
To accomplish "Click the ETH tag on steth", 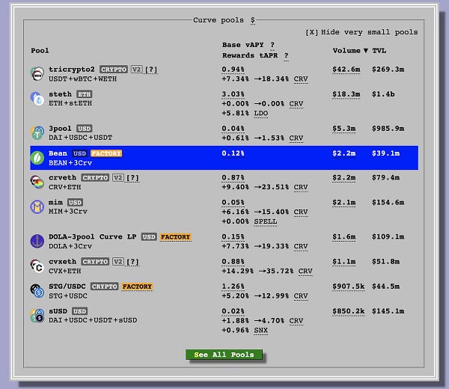I will (84, 94).
